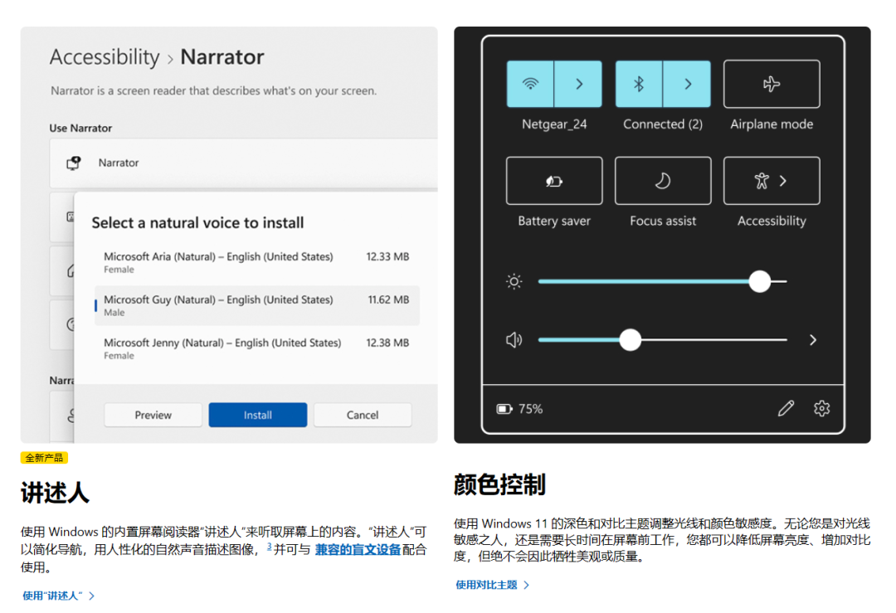The width and height of the screenshot is (896, 613).
Task: Click the battery 75% indicator
Action: [x=519, y=409]
